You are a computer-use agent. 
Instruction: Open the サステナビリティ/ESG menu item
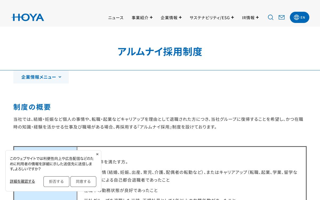[x=210, y=18]
